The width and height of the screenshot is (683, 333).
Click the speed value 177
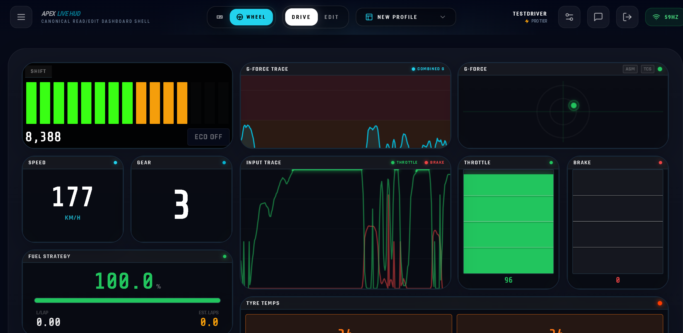point(72,197)
